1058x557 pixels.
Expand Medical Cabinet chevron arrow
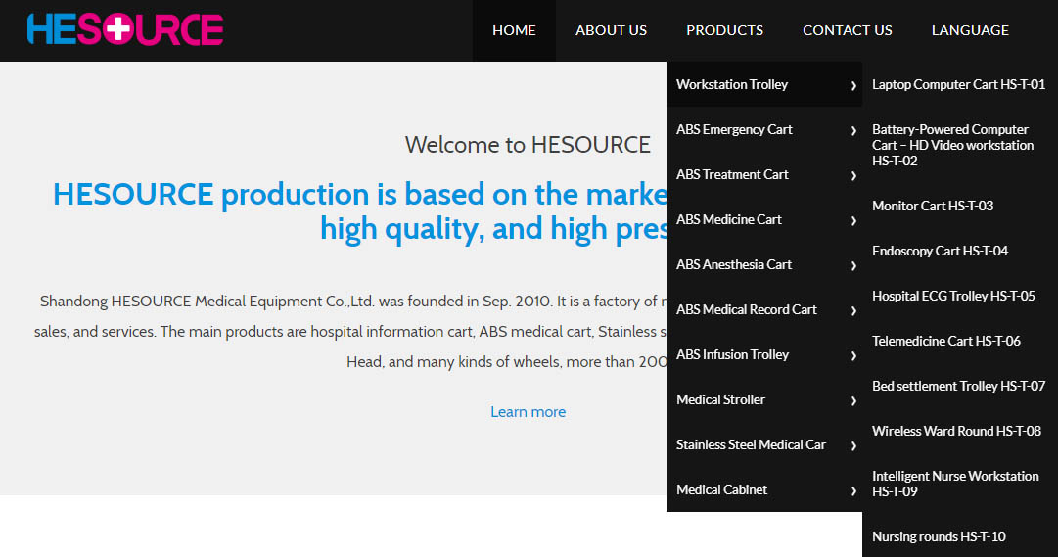[853, 490]
